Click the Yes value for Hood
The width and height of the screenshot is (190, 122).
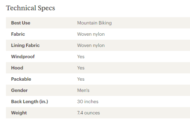point(81,68)
